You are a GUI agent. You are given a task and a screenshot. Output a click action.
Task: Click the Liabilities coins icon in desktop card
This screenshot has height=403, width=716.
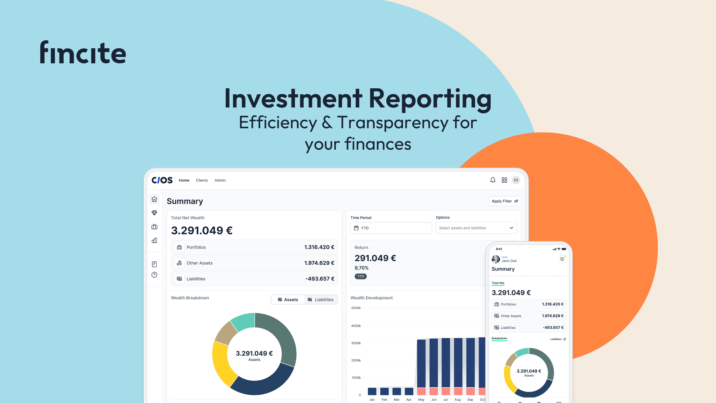(179, 279)
